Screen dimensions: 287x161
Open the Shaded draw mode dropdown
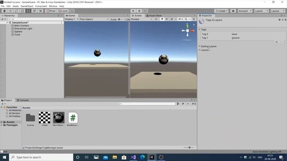(x=142, y=19)
